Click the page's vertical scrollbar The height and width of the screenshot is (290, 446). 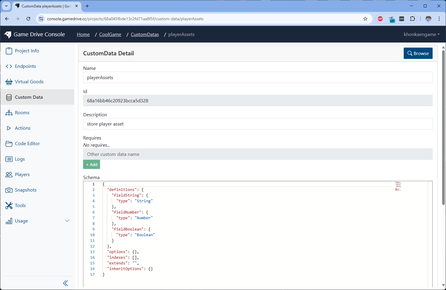pos(443,128)
